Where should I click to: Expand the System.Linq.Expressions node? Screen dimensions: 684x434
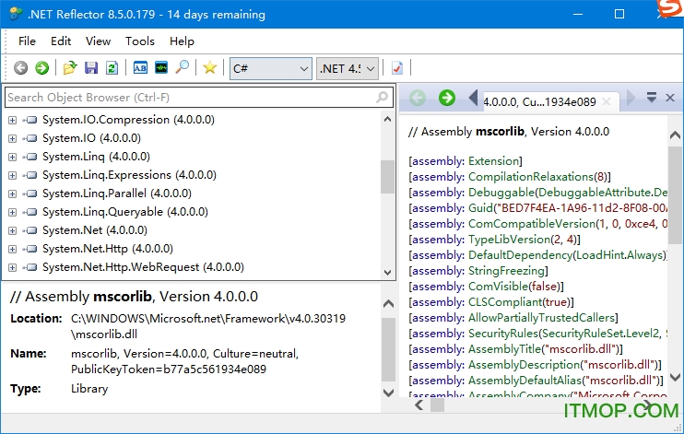click(x=12, y=175)
